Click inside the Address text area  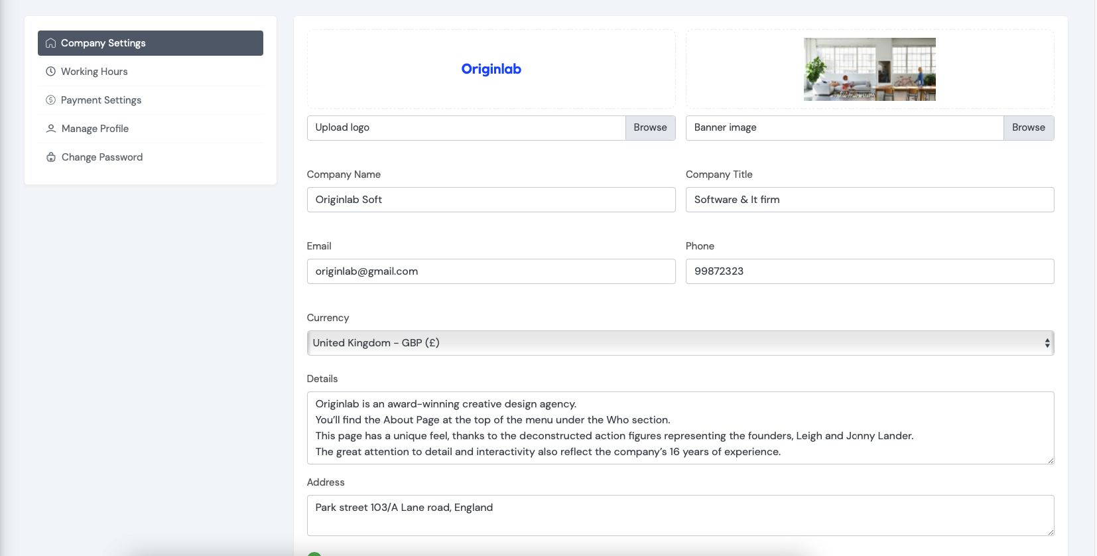pyautogui.click(x=680, y=516)
